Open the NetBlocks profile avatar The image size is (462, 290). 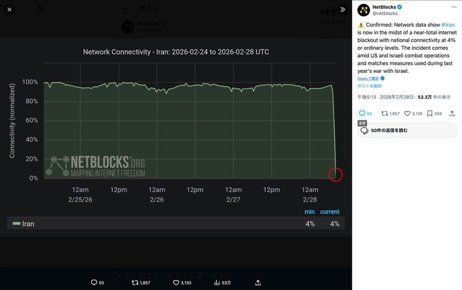coord(363,10)
